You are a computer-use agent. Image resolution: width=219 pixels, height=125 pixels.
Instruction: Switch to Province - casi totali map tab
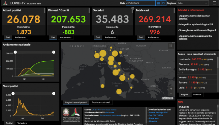point(101,102)
